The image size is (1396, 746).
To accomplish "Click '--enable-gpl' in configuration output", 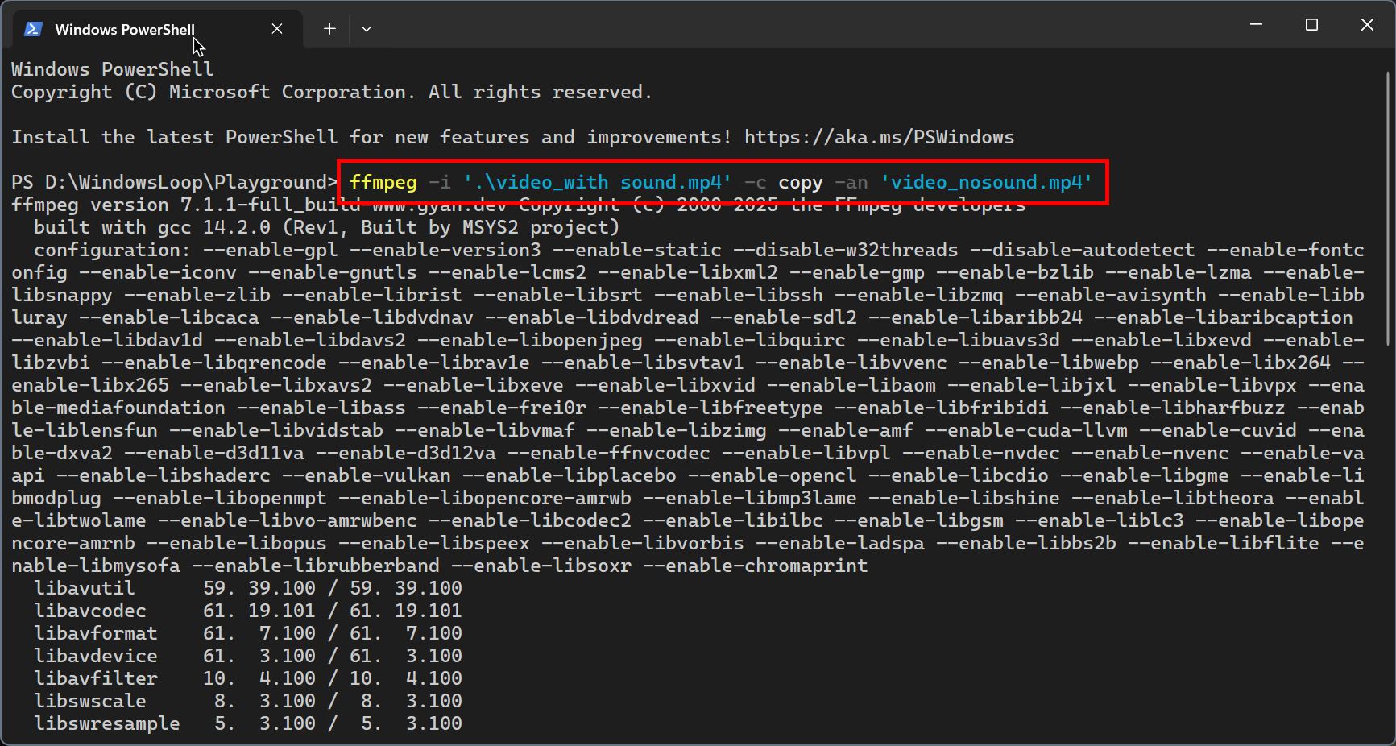I will pos(271,250).
